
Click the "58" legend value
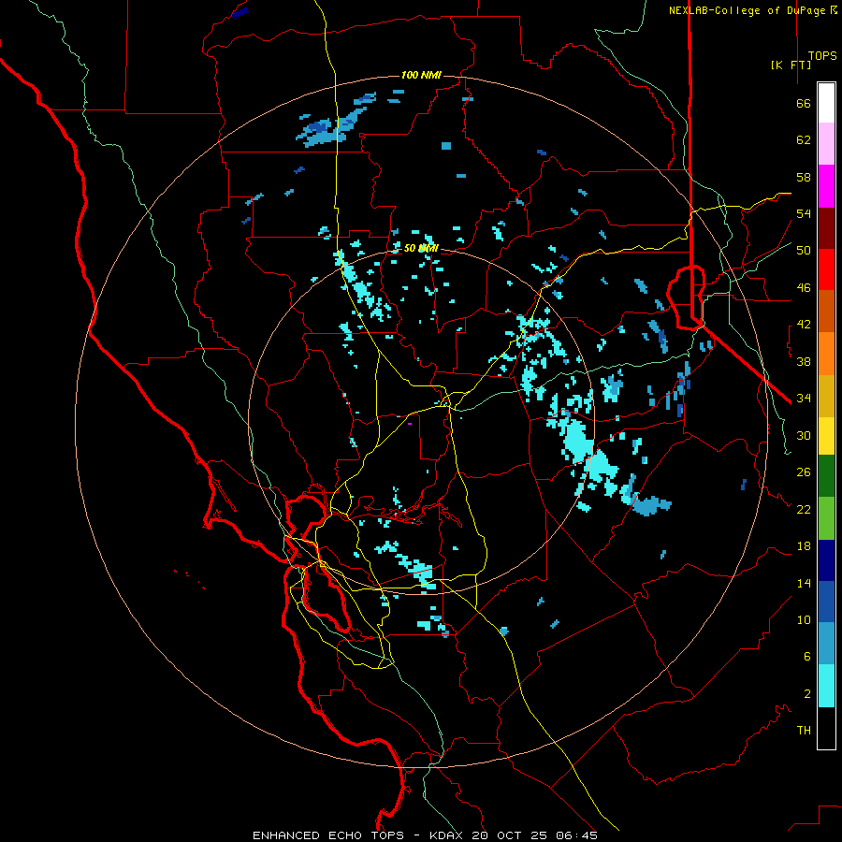point(804,177)
